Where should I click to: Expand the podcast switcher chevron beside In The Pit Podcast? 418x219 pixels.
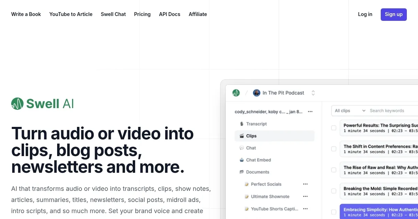click(313, 93)
